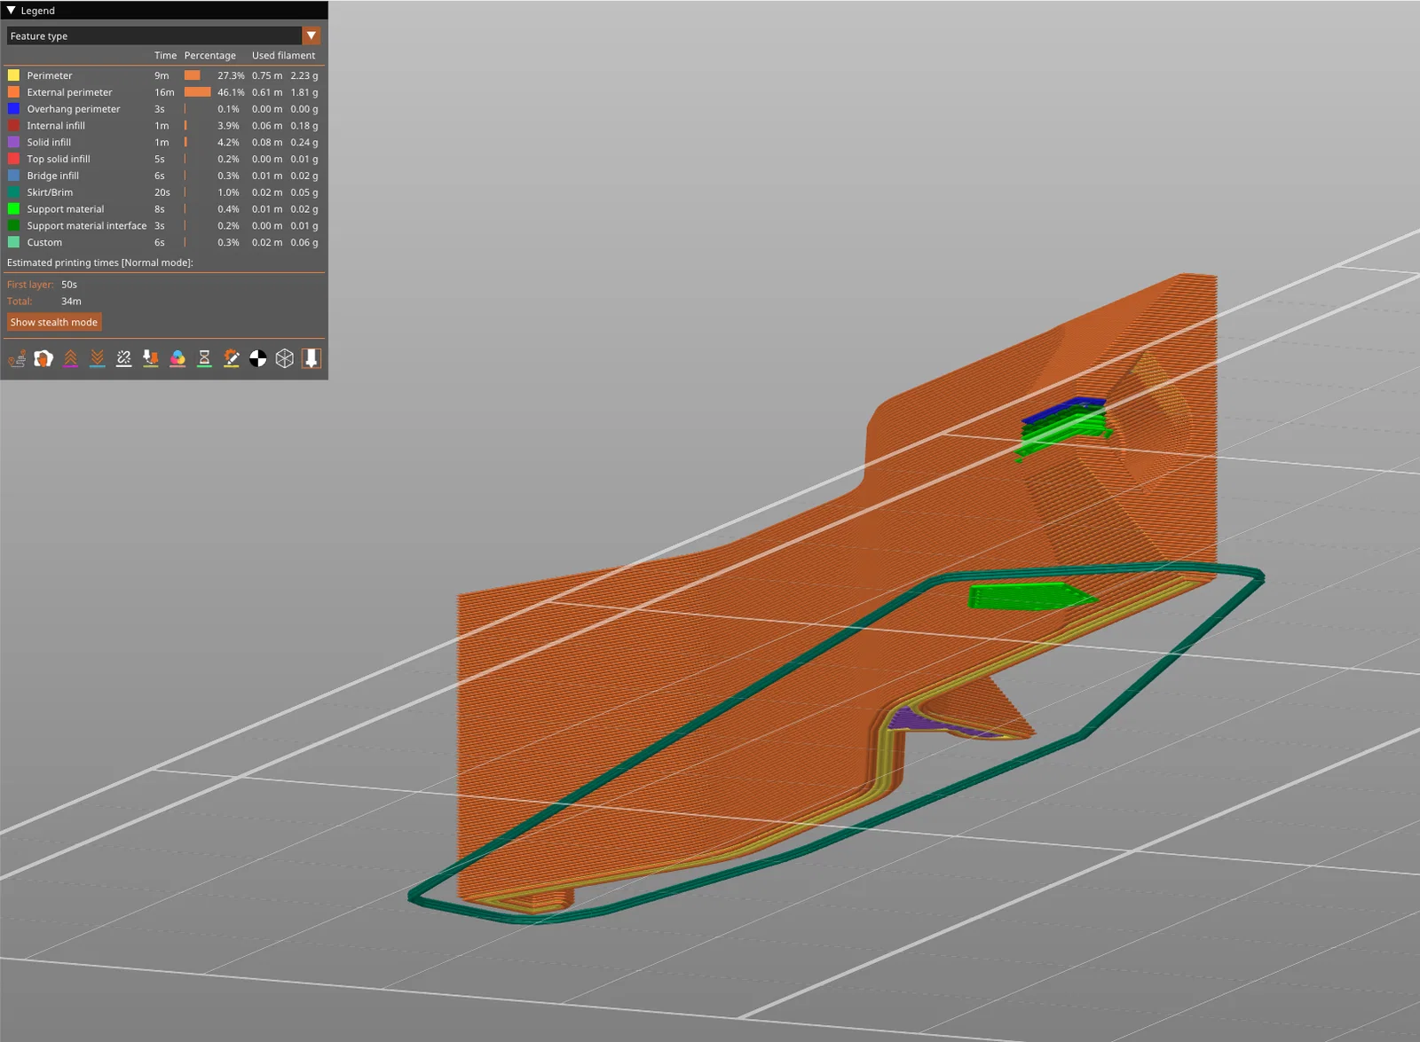Toggle Shells cube icon
The height and width of the screenshot is (1042, 1420).
(x=284, y=358)
